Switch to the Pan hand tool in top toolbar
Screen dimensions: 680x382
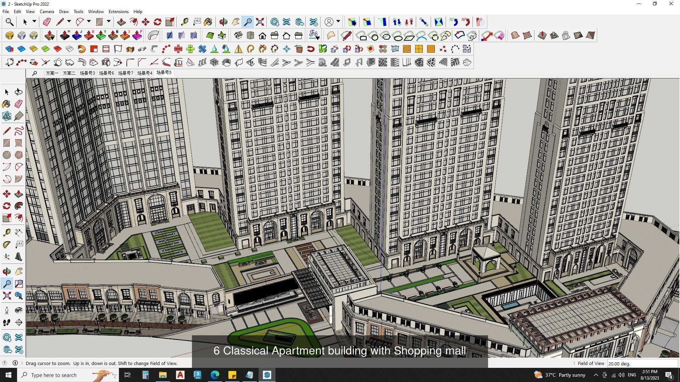tap(236, 22)
